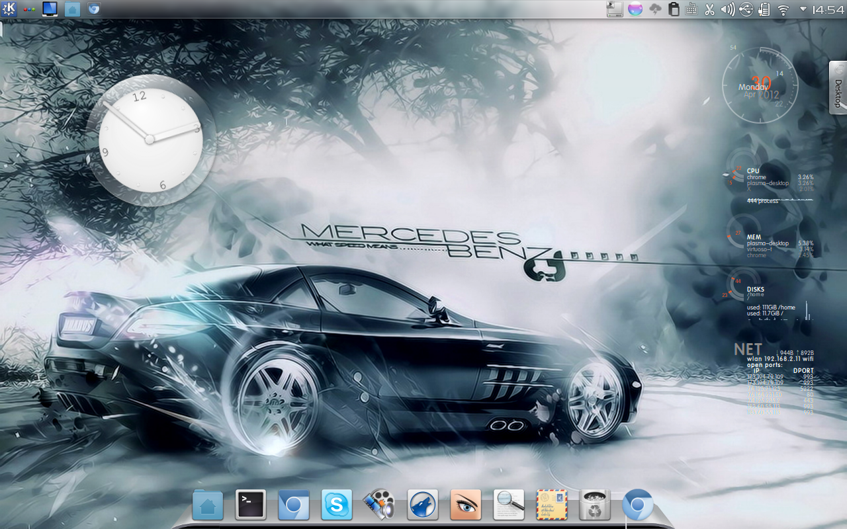Viewport: 847px width, 529px height.
Task: Open the battery status tray icon
Action: pos(764,9)
